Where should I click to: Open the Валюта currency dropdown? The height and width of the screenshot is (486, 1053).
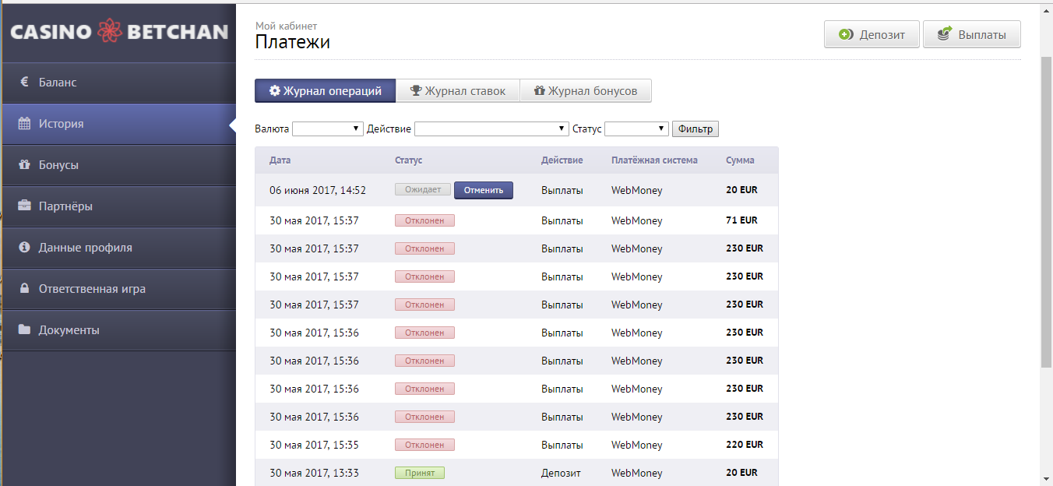[328, 129]
